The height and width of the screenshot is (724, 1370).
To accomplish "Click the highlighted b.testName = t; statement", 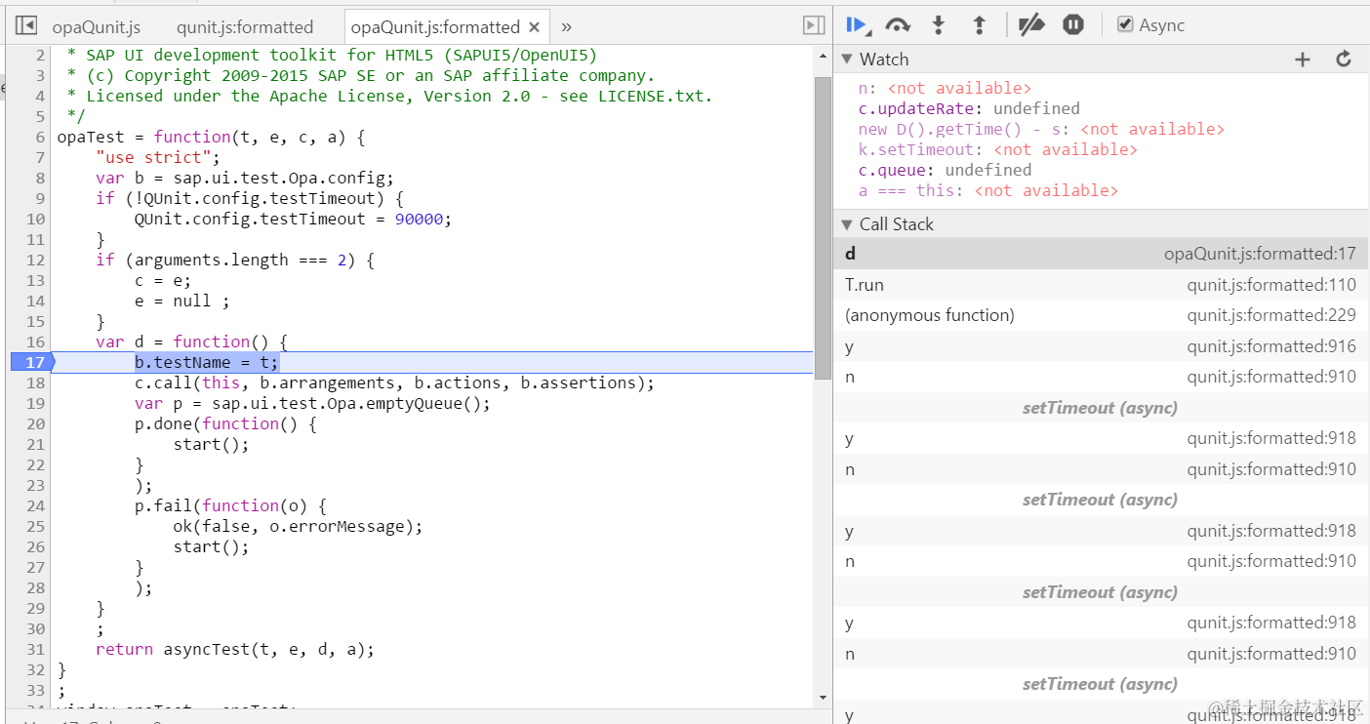I will [x=207, y=362].
